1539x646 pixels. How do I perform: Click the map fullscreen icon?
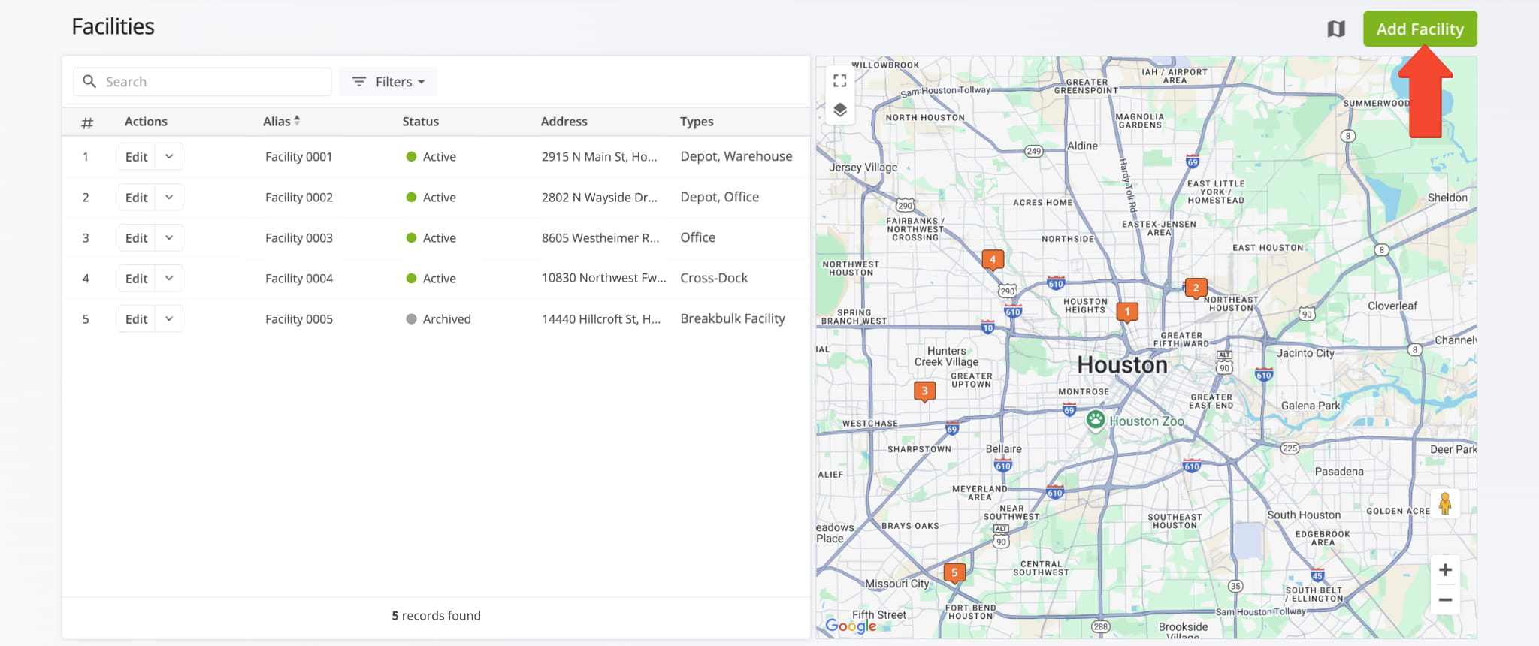(x=839, y=81)
